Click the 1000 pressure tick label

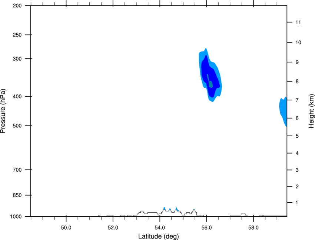tap(16, 217)
